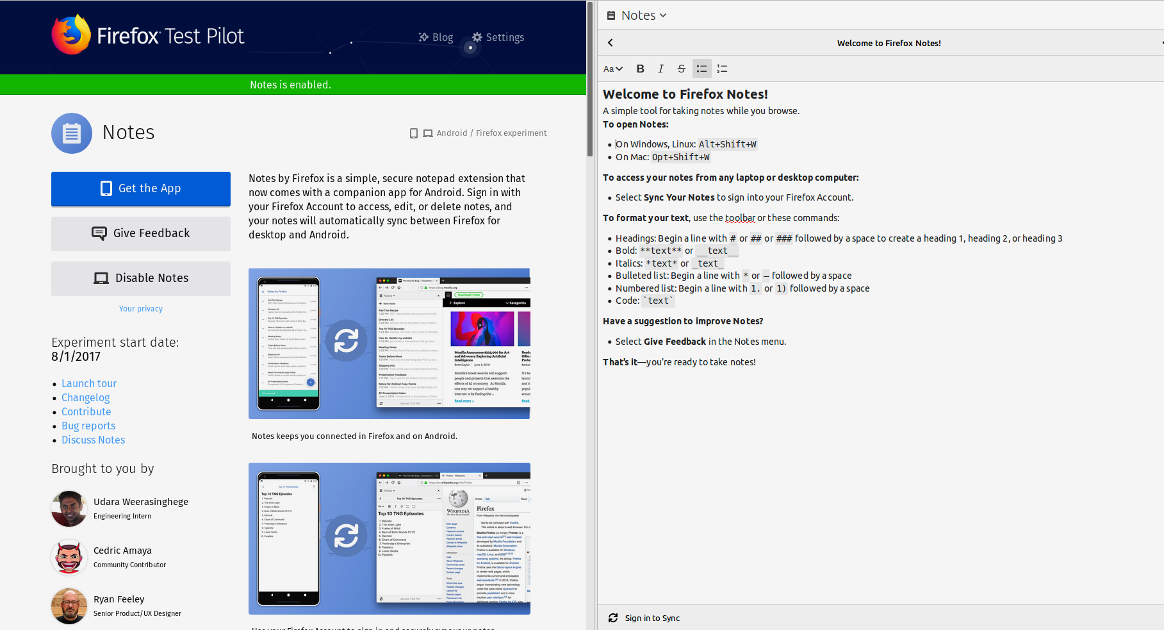Open the Changelog link
The height and width of the screenshot is (630, 1164).
click(x=86, y=397)
